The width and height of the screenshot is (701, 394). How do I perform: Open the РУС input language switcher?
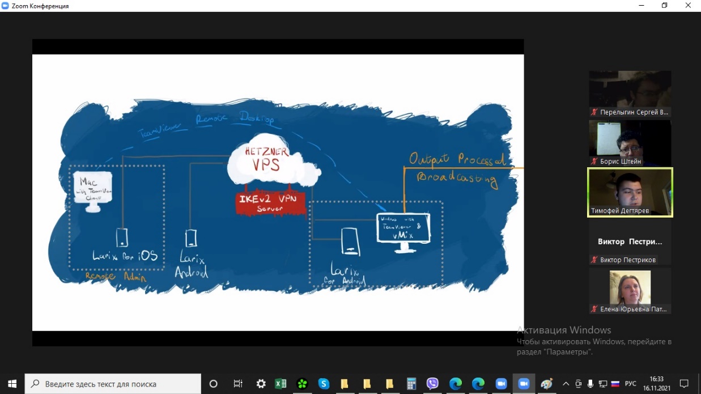pos(631,384)
